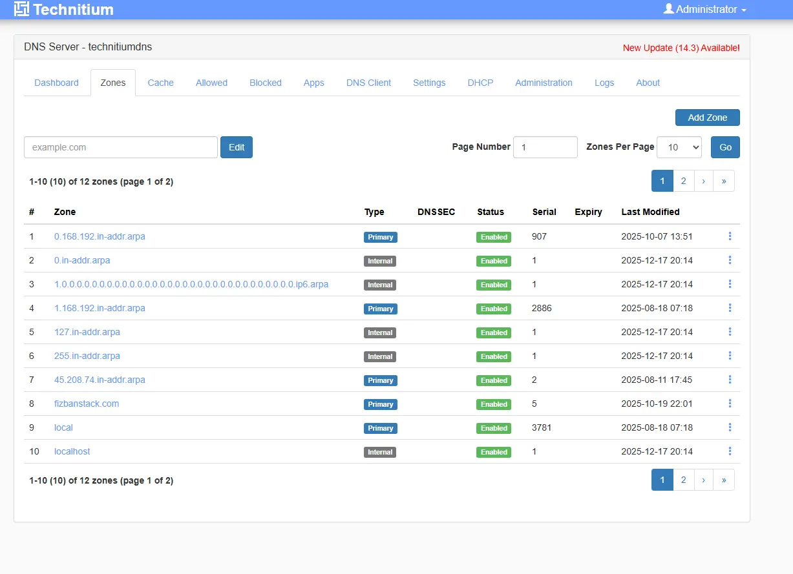Click the Serial column header
793x574 pixels.
(544, 212)
